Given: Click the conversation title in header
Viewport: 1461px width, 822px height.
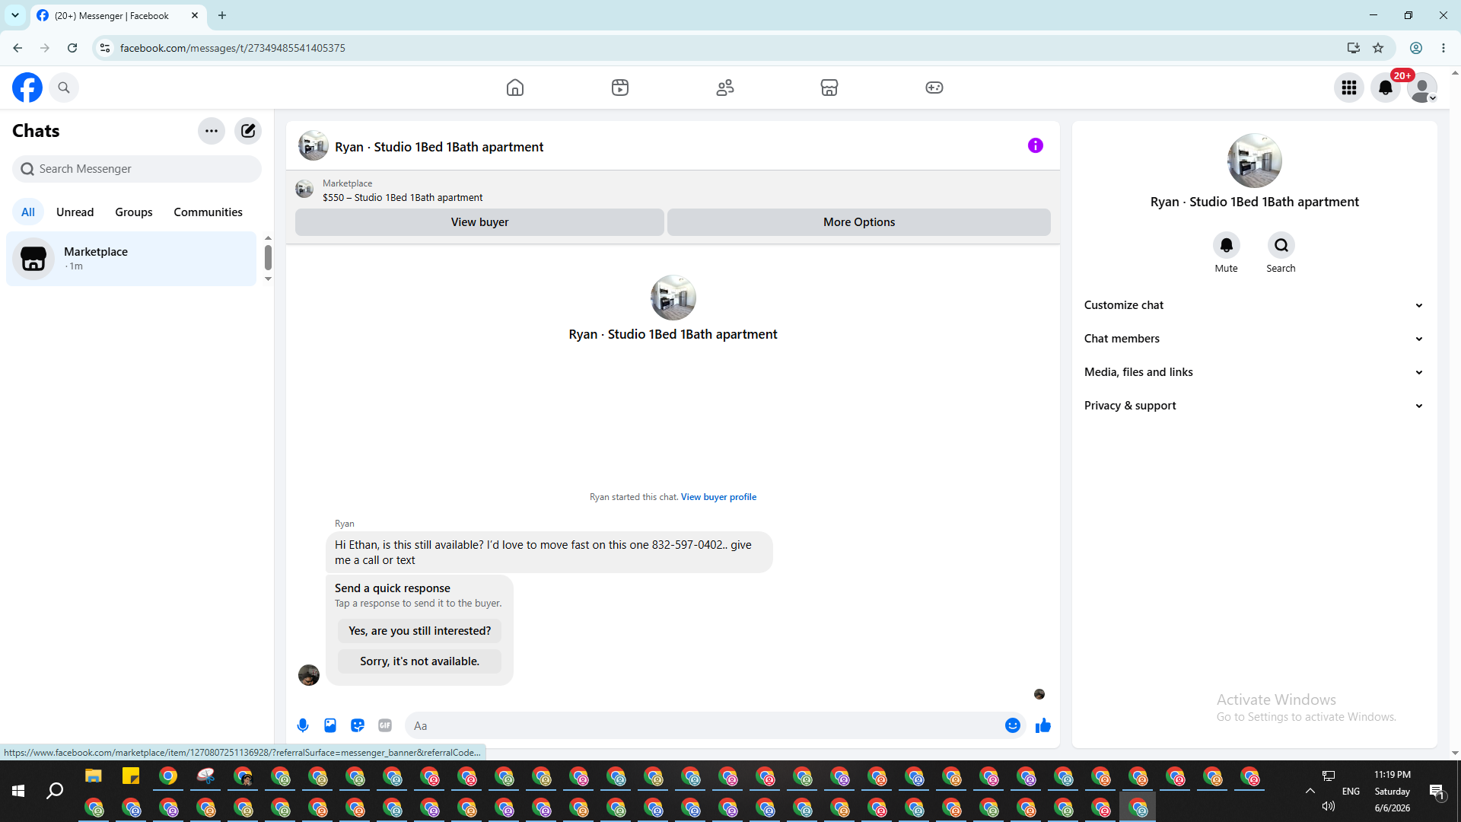Looking at the screenshot, I should [x=439, y=147].
